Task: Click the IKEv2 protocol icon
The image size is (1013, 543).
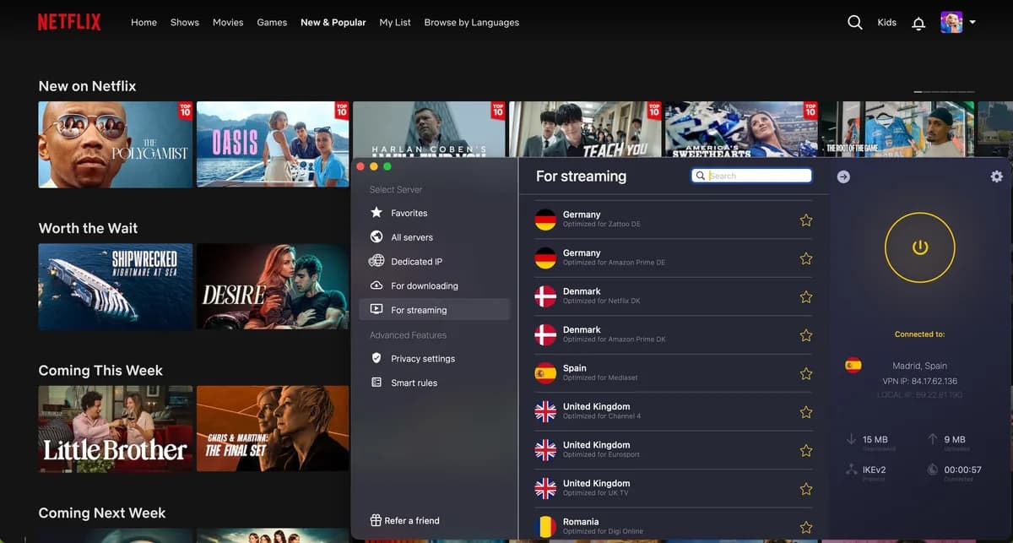Action: (x=851, y=469)
